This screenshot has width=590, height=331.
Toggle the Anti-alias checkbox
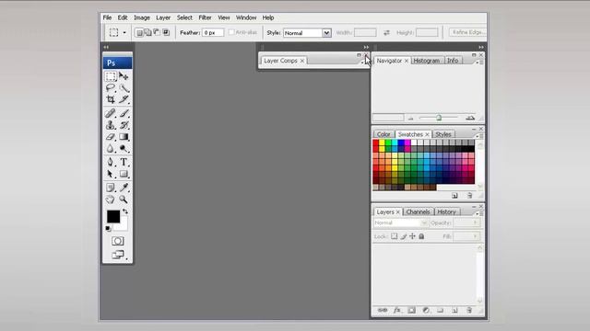tap(231, 32)
